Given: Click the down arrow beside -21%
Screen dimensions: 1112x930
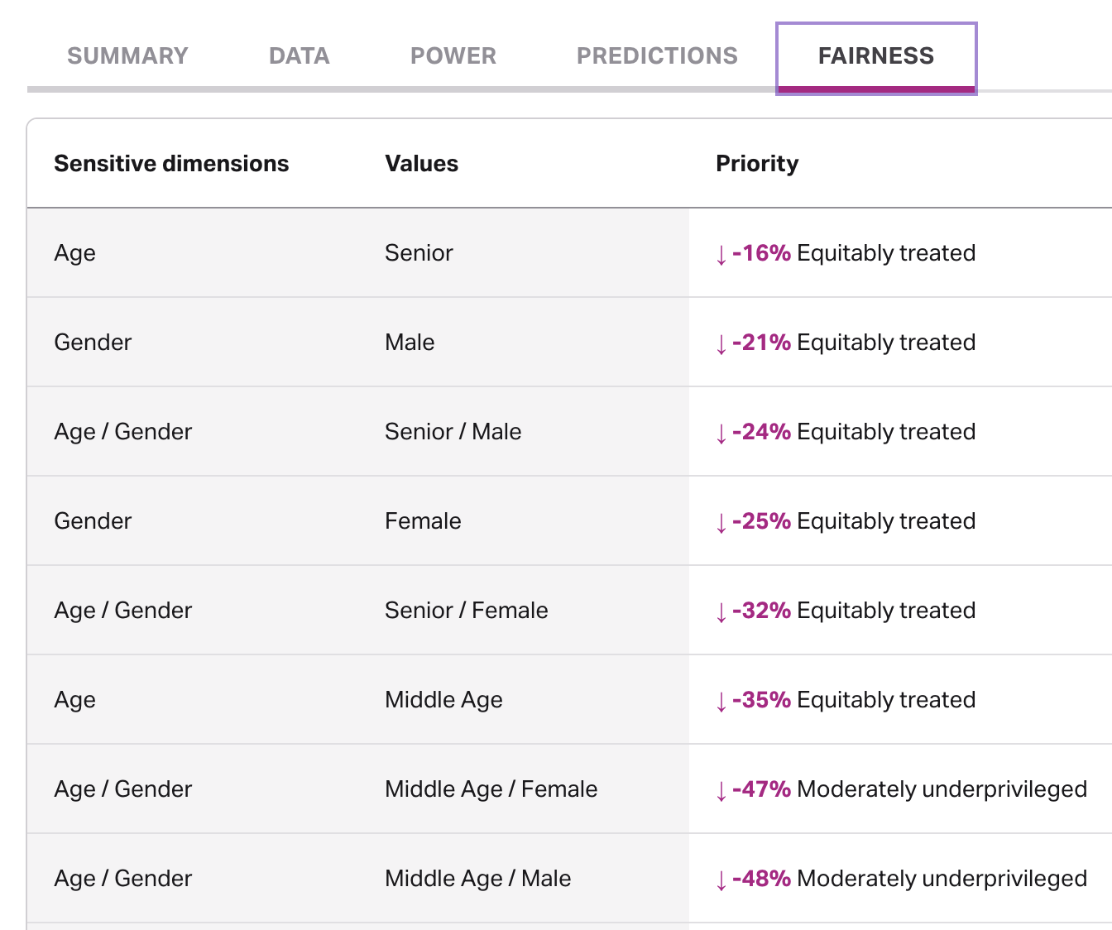Looking at the screenshot, I should (721, 344).
